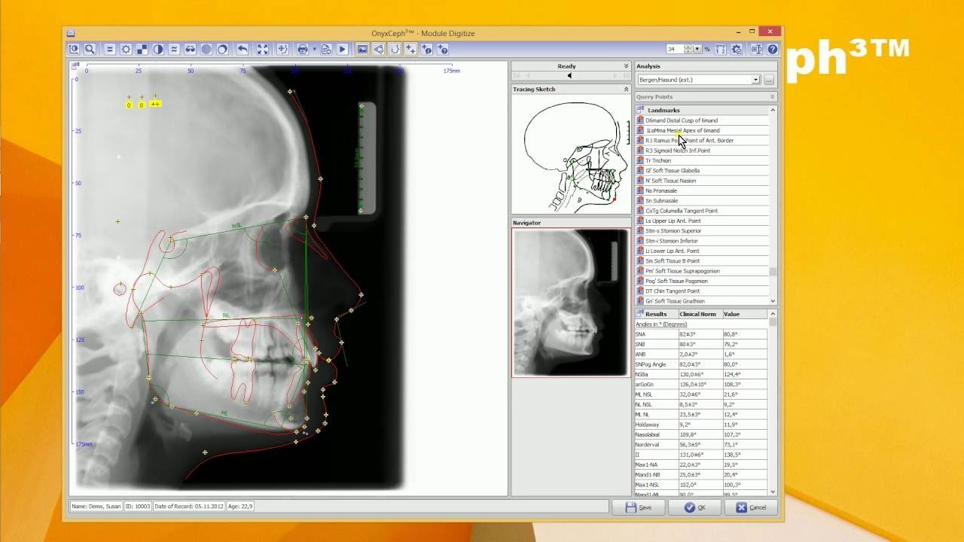964x542 pixels.
Task: Click the fit-to-screen arrows icon
Action: tap(262, 49)
